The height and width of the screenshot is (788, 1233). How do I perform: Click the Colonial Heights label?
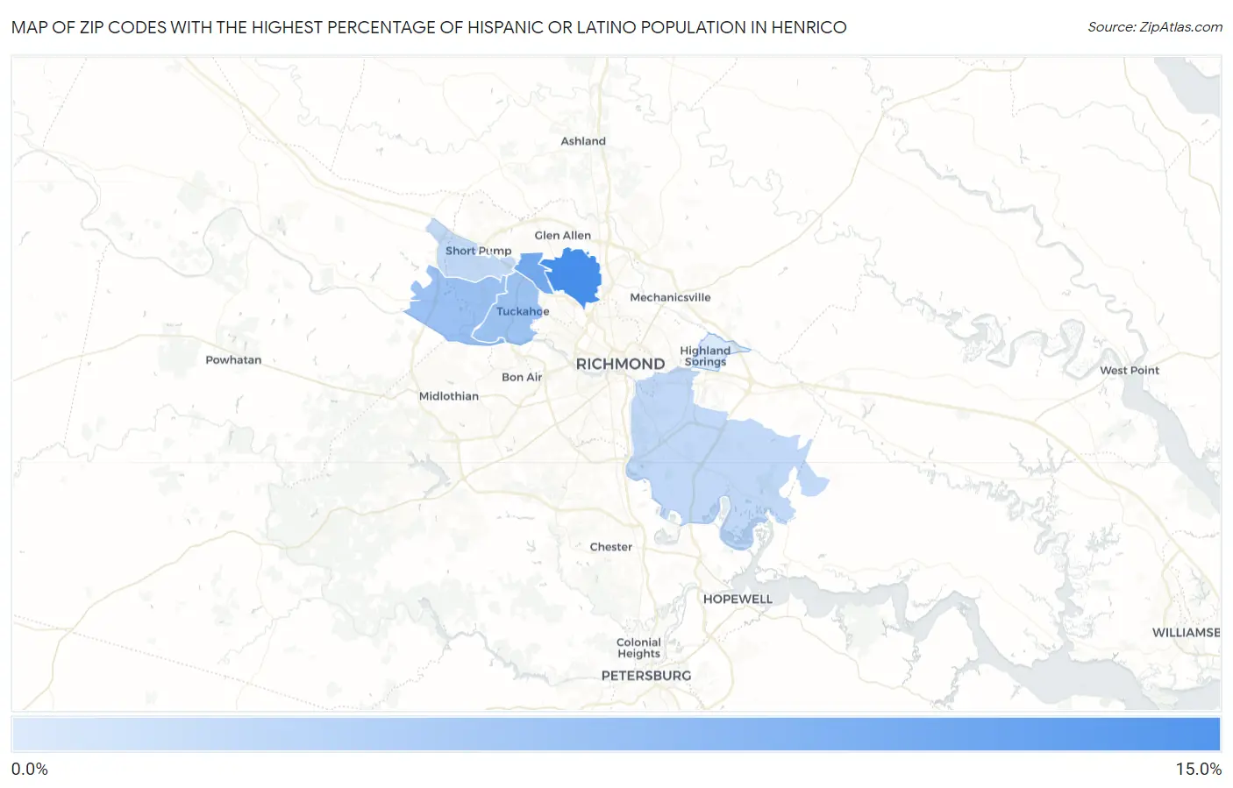(638, 648)
